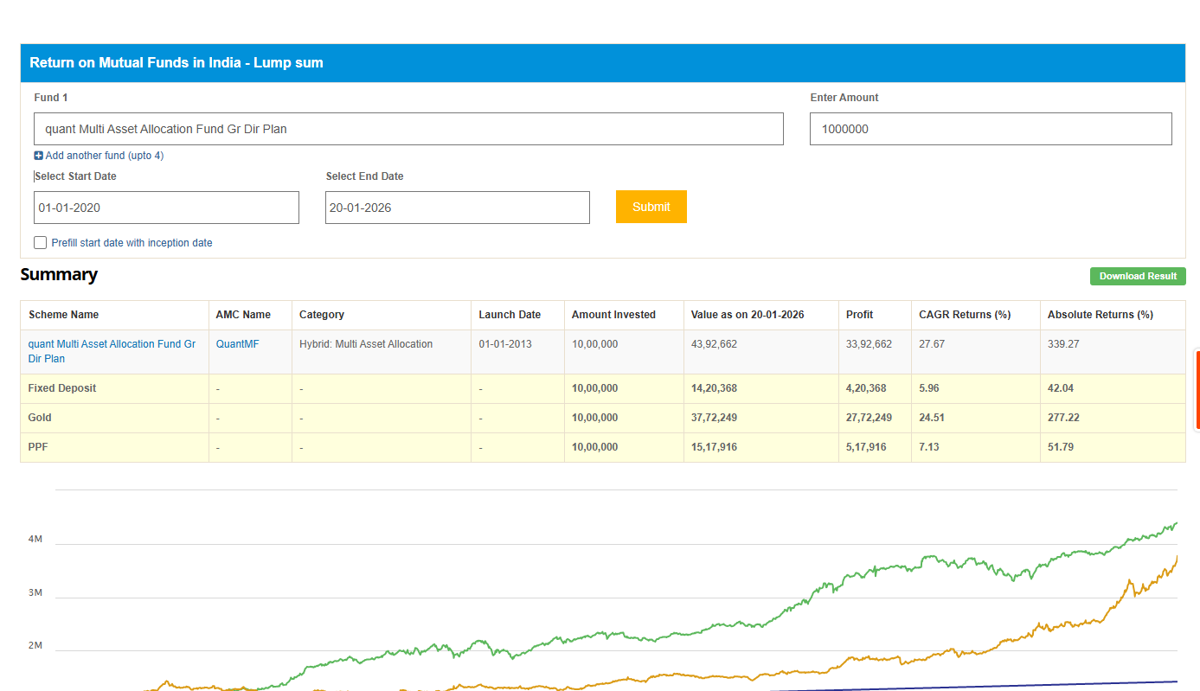Click the CAGR Returns (%) column header
The height and width of the screenshot is (691, 1200).
click(x=964, y=315)
